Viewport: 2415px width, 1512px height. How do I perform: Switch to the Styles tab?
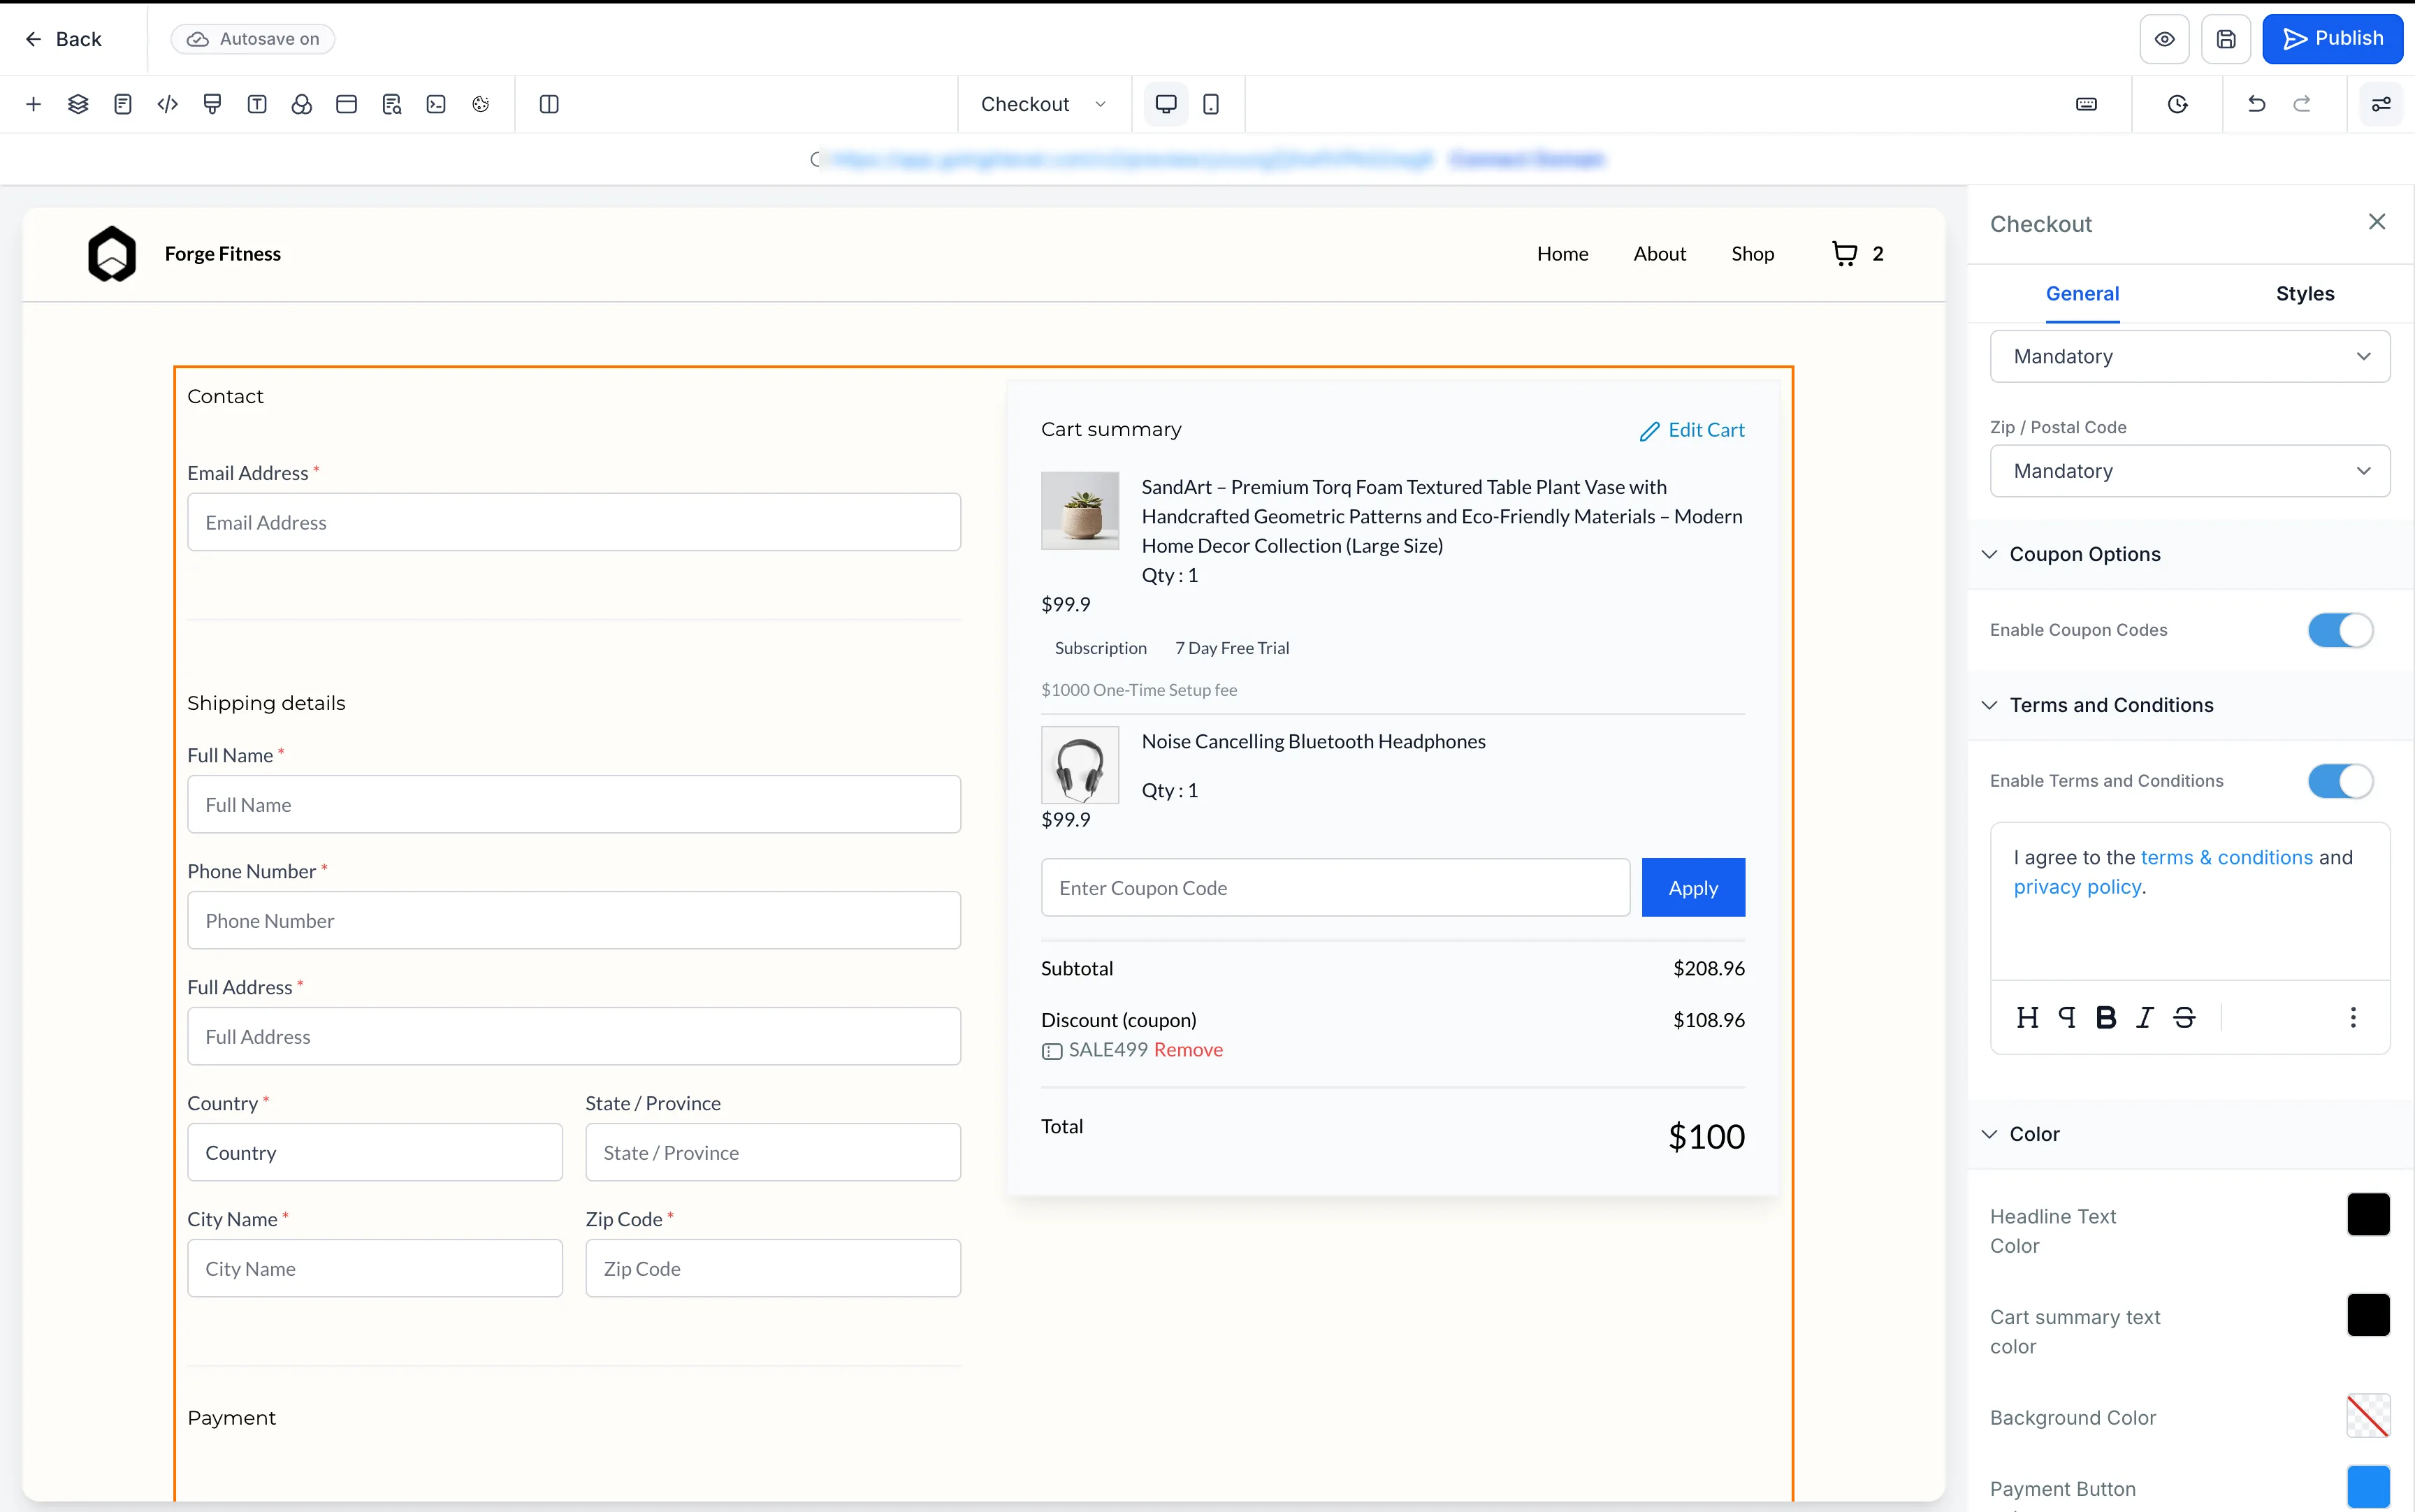coord(2305,293)
